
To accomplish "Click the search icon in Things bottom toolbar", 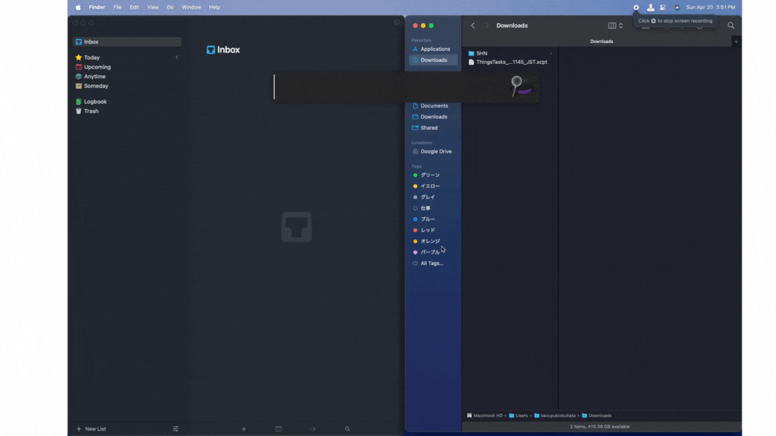I will pyautogui.click(x=348, y=429).
